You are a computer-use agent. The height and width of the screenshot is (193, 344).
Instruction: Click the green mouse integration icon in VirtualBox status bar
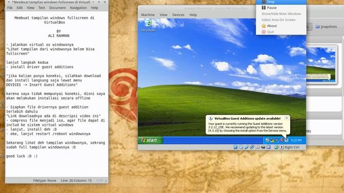(276, 147)
